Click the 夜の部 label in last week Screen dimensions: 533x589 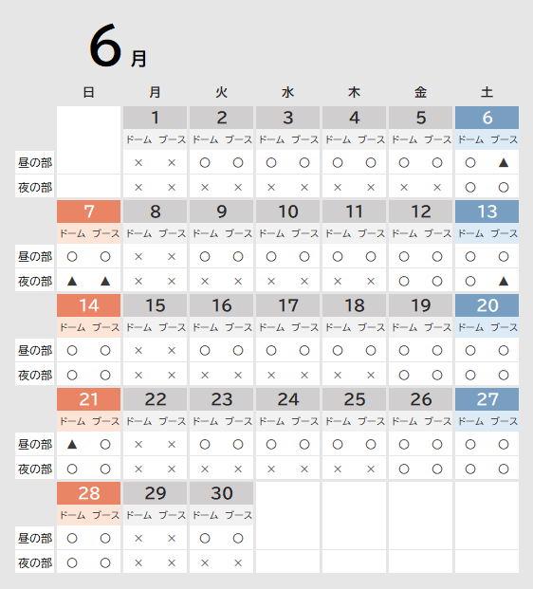coord(35,562)
